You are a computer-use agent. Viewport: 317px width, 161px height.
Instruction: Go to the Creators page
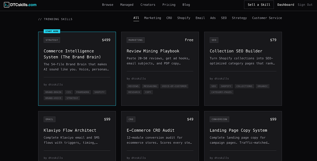click(x=148, y=5)
